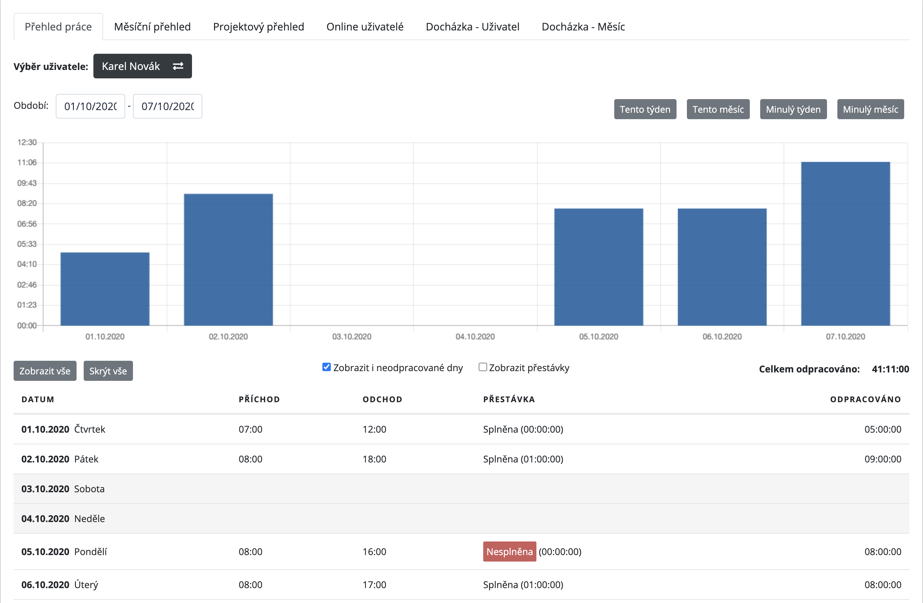Click Zobrazit vše button
The image size is (923, 603).
coord(45,371)
